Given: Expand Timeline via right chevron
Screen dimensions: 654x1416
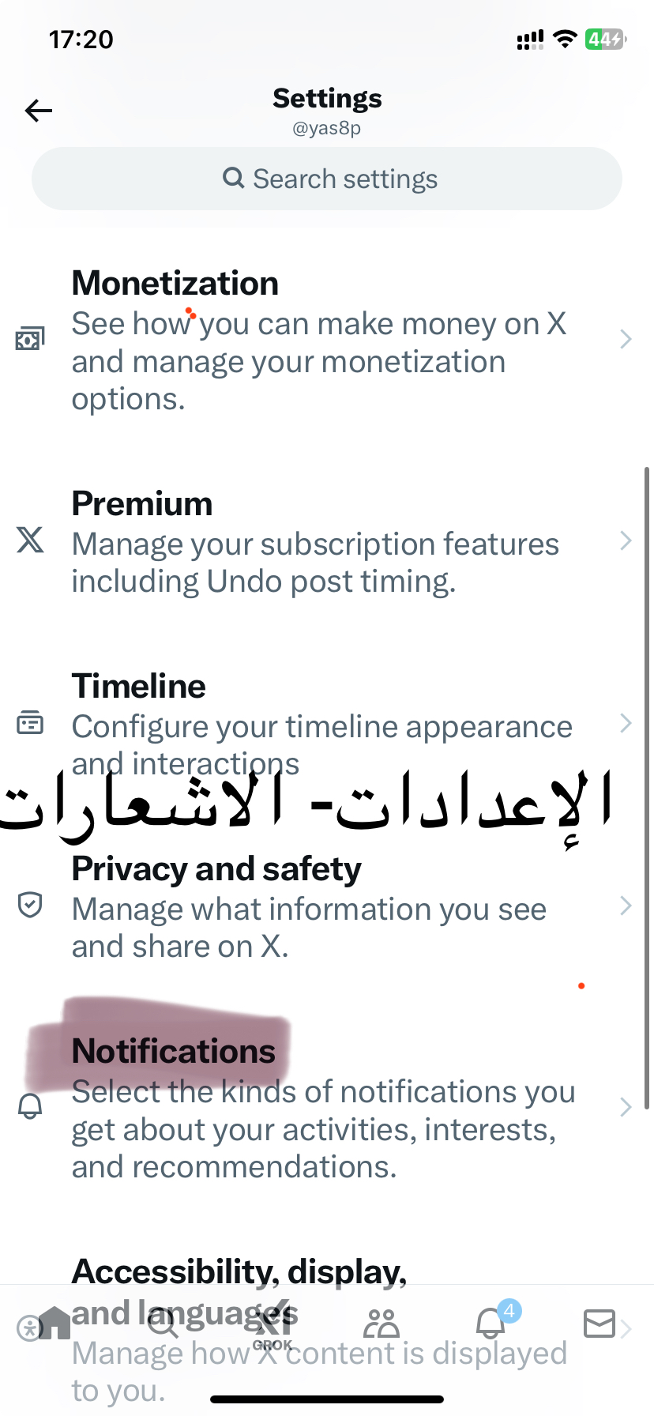Looking at the screenshot, I should click(626, 723).
